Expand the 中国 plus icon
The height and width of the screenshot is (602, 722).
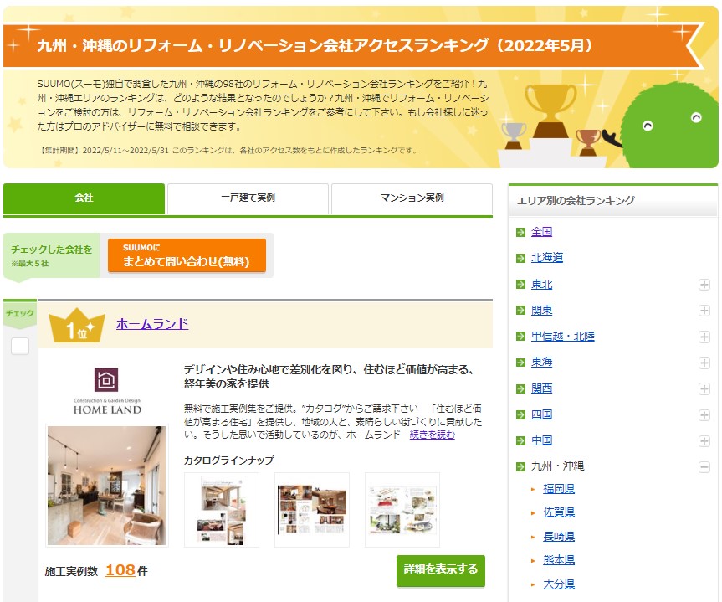pyautogui.click(x=704, y=440)
